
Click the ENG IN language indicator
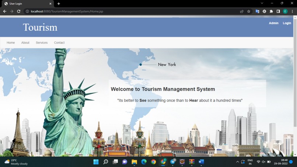[x=250, y=162]
